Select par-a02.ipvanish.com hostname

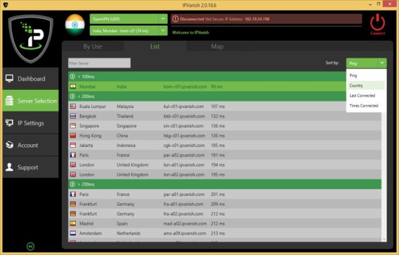(184, 155)
